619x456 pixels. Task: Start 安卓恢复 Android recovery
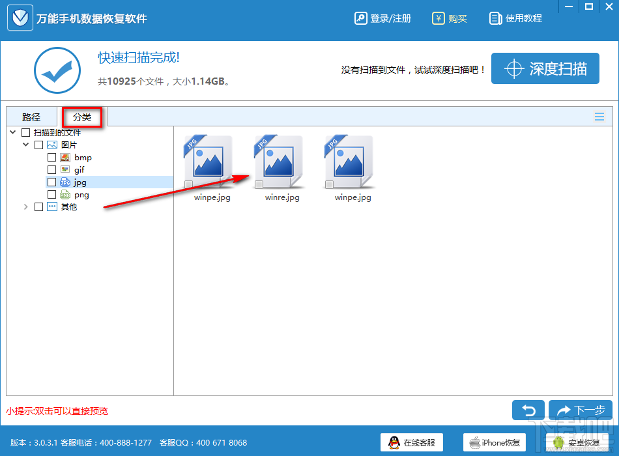576,442
